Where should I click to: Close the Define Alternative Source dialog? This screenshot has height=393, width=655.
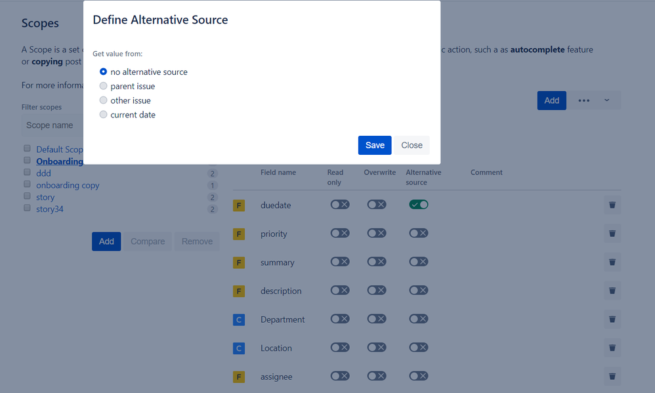coord(412,145)
